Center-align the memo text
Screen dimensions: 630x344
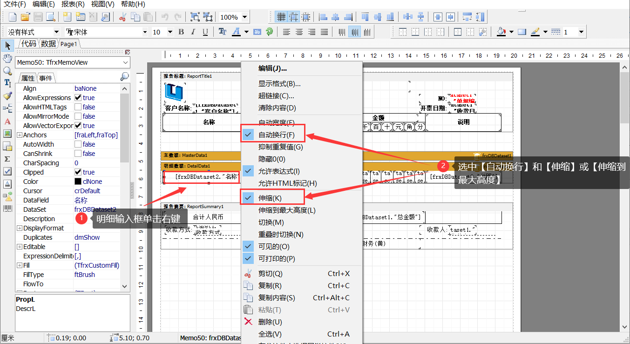point(299,32)
